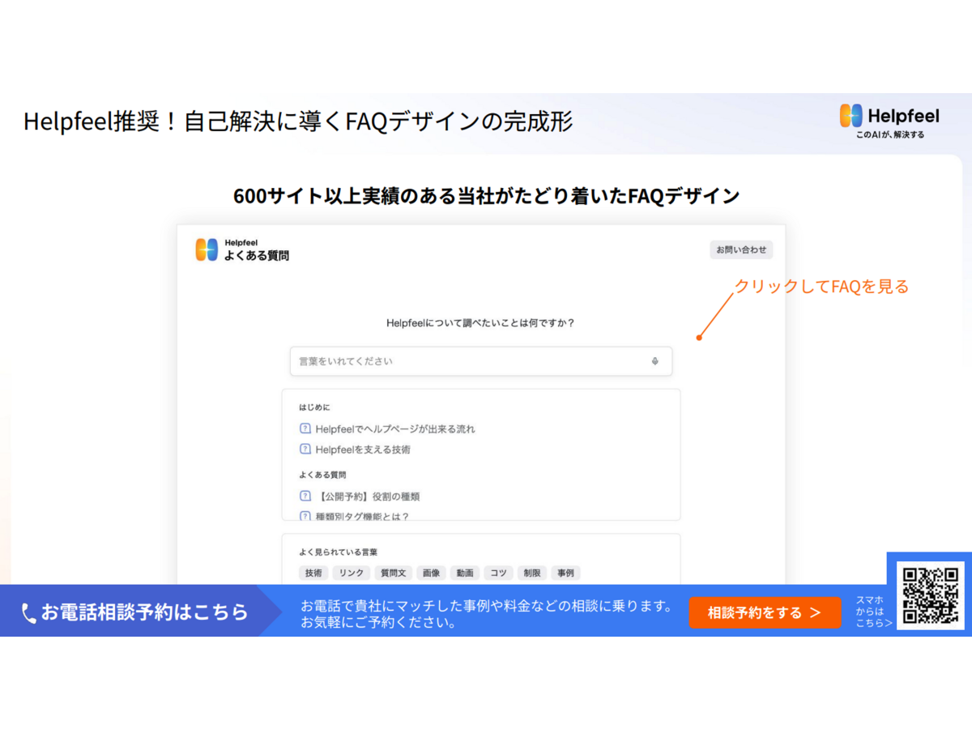This screenshot has height=729, width=972.
Task: Select the 技術 keyword tag
Action: tap(313, 573)
